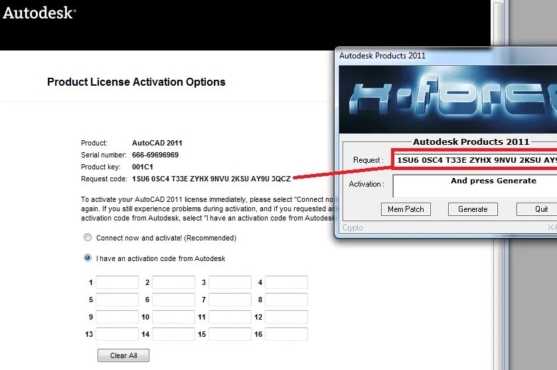Click activation code field number 8
Image resolution: width=557 pixels, height=370 pixels.
tap(287, 300)
